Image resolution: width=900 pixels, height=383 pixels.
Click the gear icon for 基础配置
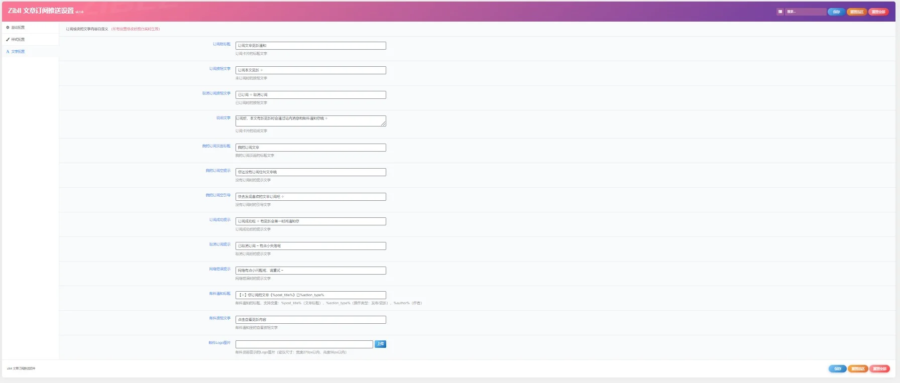click(x=8, y=28)
